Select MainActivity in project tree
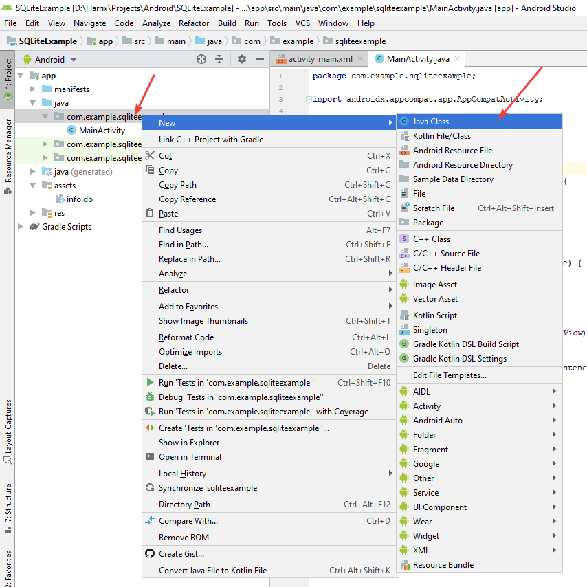The image size is (587, 587). pyautogui.click(x=102, y=131)
